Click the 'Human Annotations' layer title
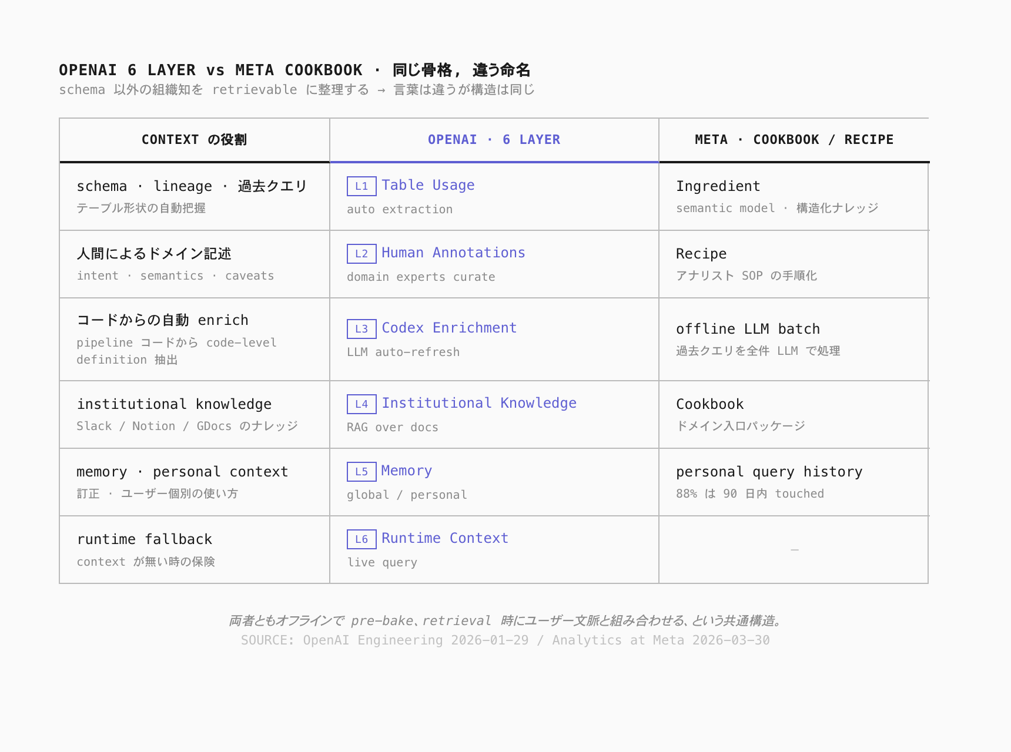Viewport: 1011px width, 752px height. (x=453, y=253)
